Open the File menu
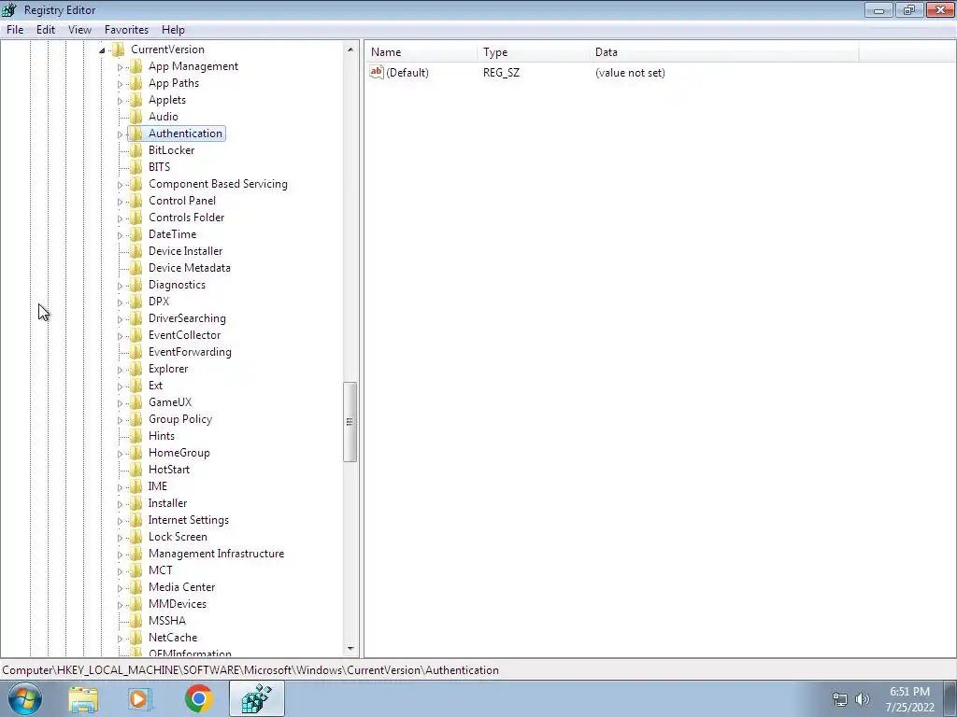The width and height of the screenshot is (957, 717). pos(15,29)
